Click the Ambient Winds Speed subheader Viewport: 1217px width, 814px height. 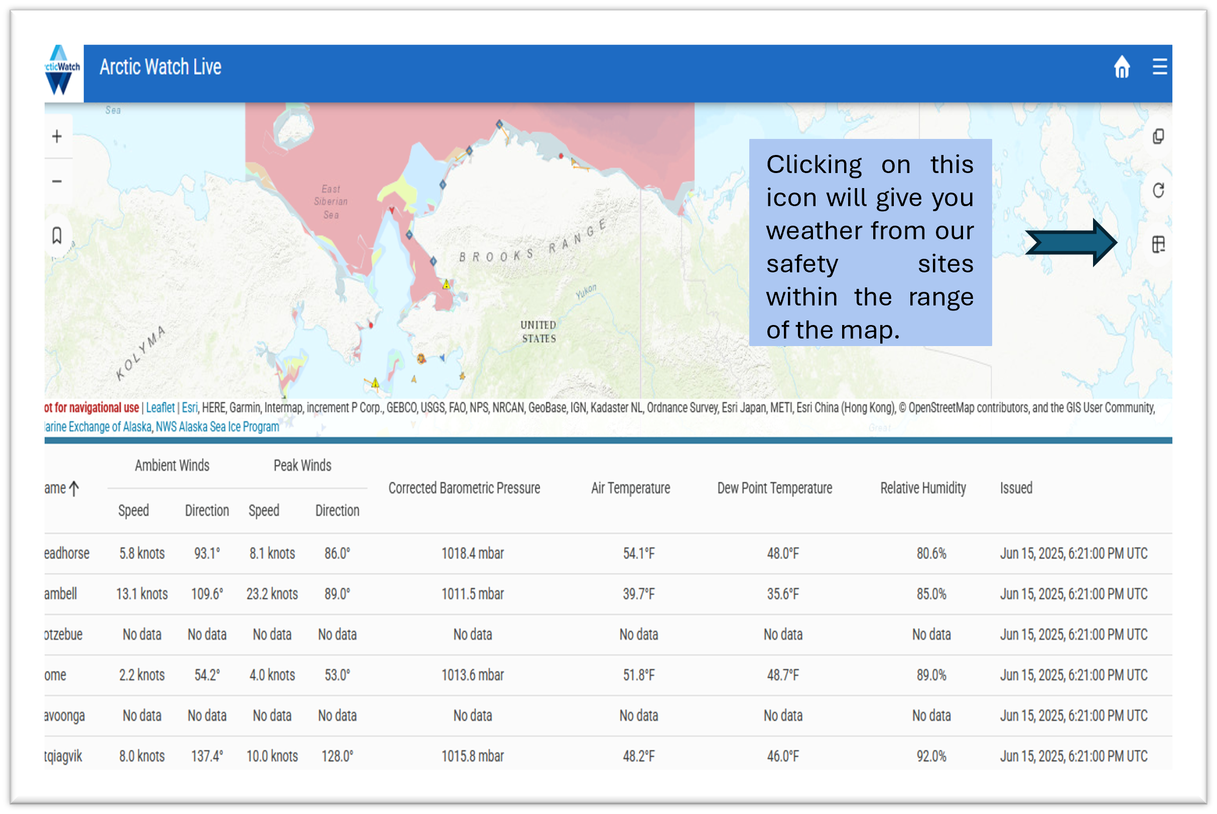(x=133, y=511)
